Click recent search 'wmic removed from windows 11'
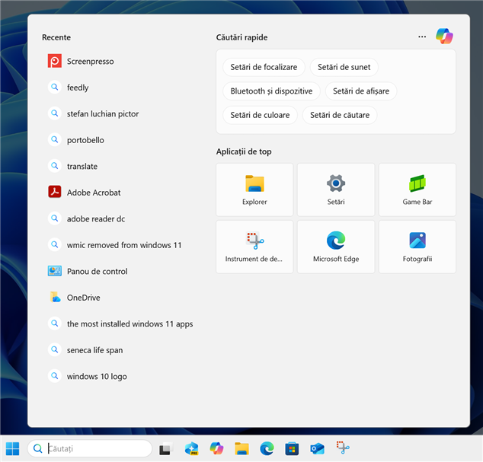This screenshot has width=483, height=462. pos(123,245)
